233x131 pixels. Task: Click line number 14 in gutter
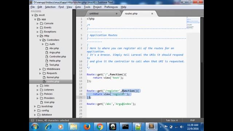point(80,74)
